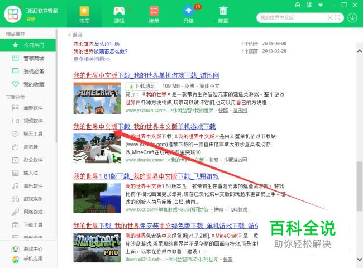The image size is (363, 268).
Task: Select the 视频软件 category
Action: pyautogui.click(x=28, y=121)
